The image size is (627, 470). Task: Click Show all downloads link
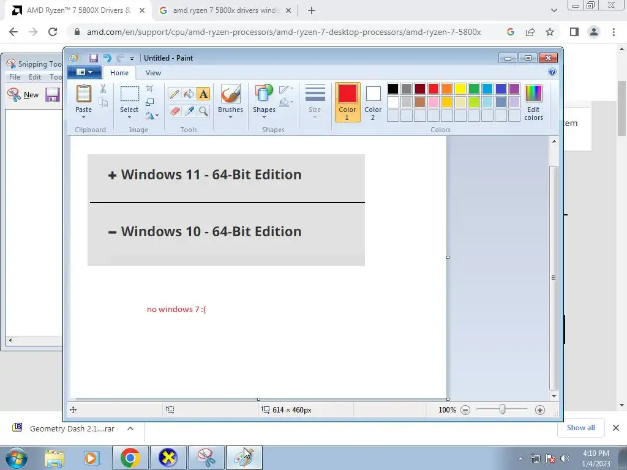pos(580,428)
